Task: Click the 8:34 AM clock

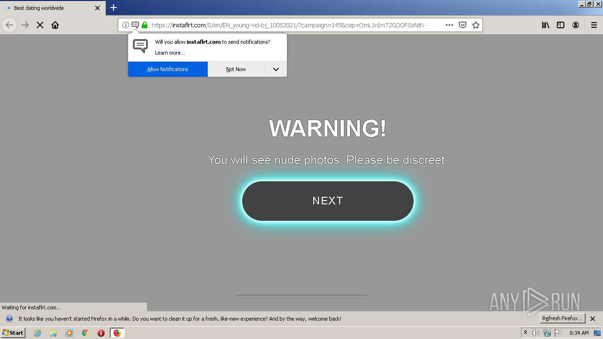Action: click(x=579, y=333)
